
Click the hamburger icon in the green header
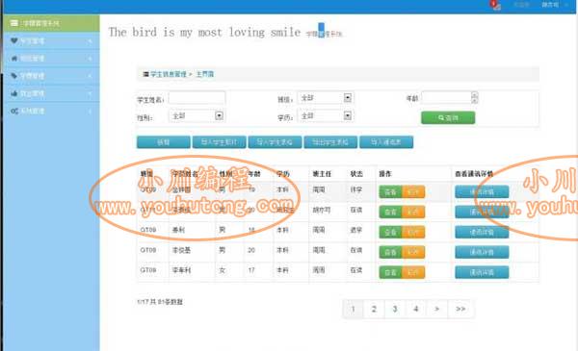point(14,23)
